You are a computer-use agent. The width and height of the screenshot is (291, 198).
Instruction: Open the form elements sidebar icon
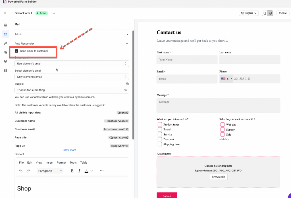(5, 25)
